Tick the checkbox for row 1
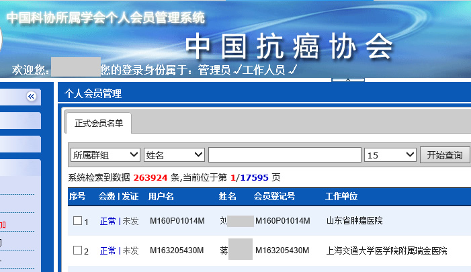This screenshot has width=471, height=272. 77,221
